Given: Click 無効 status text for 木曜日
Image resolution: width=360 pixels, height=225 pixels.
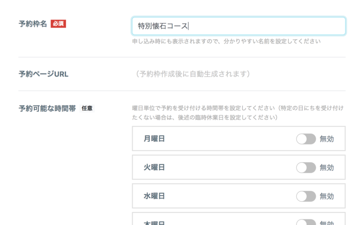Looking at the screenshot, I should point(327,223).
